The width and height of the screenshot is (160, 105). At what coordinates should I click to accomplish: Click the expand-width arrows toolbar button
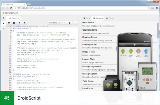75,23
